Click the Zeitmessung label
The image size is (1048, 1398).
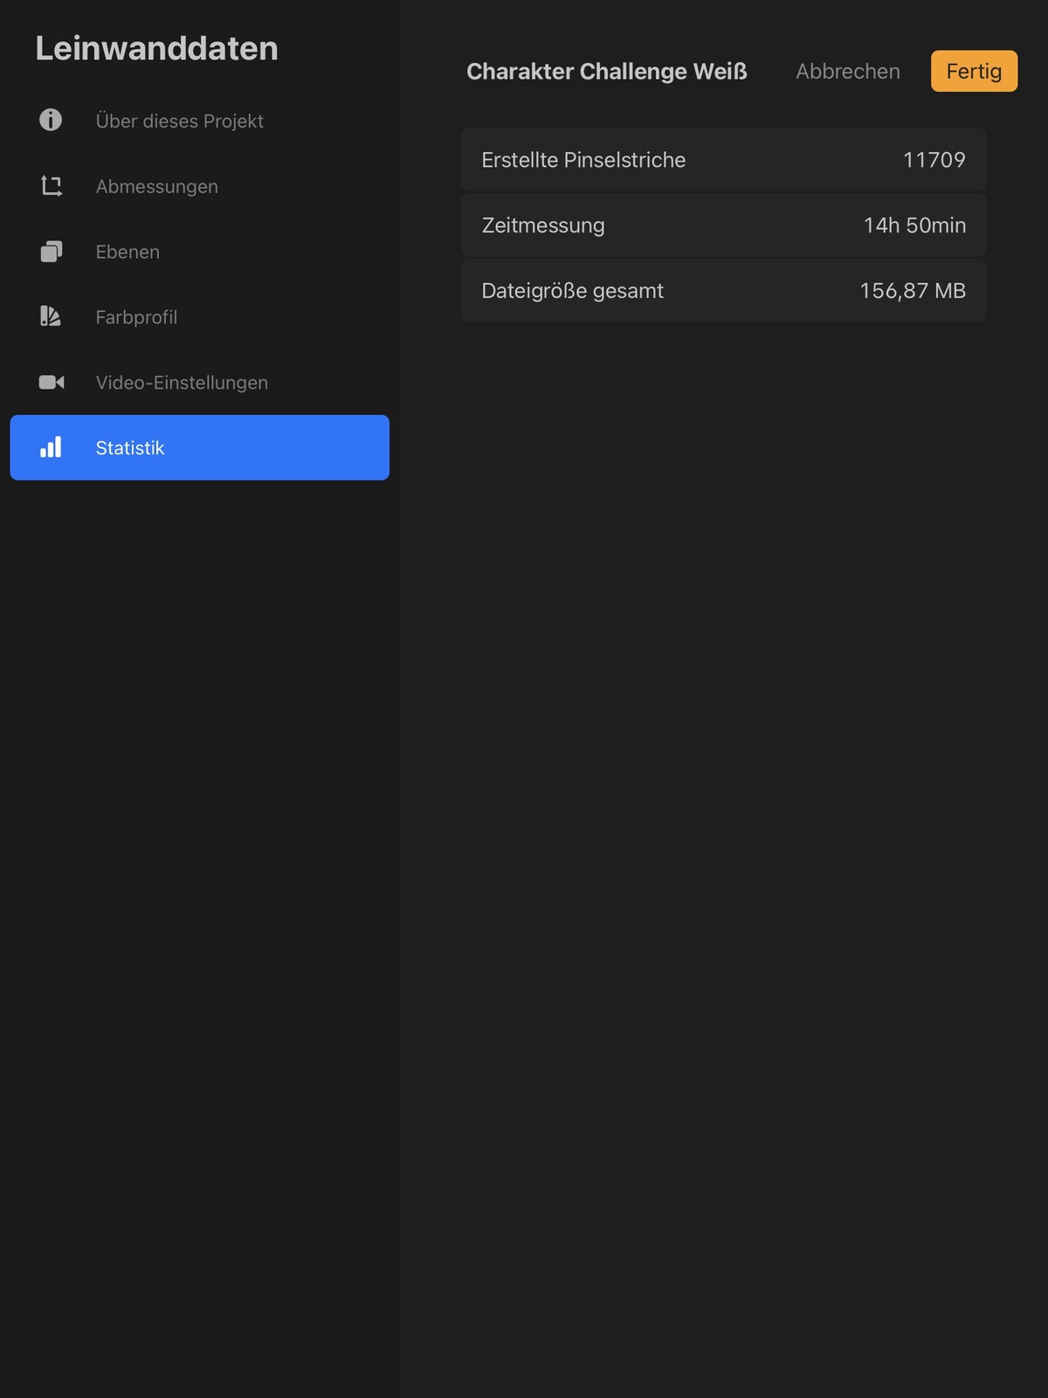(543, 225)
